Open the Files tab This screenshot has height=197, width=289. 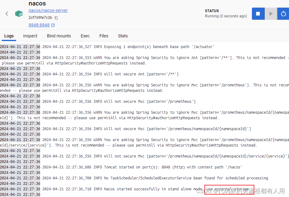point(104,36)
